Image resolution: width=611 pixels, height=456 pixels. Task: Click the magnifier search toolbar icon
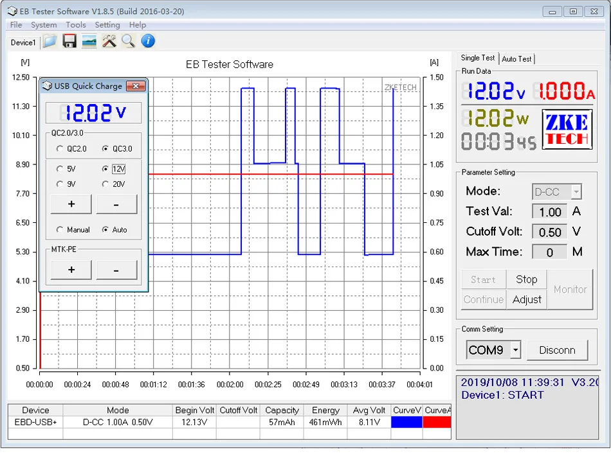click(128, 41)
